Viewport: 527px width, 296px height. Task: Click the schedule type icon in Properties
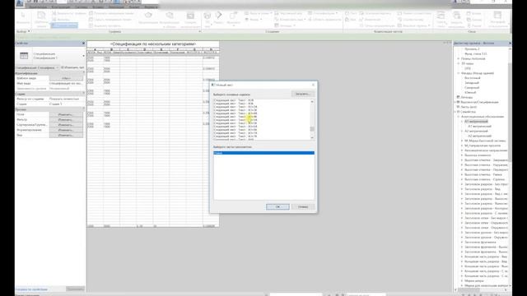click(x=24, y=56)
